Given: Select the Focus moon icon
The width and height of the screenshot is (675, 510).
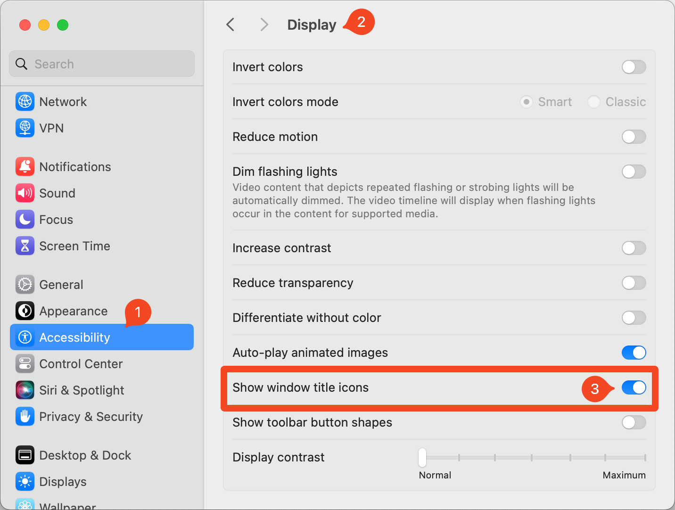Looking at the screenshot, I should pos(25,220).
